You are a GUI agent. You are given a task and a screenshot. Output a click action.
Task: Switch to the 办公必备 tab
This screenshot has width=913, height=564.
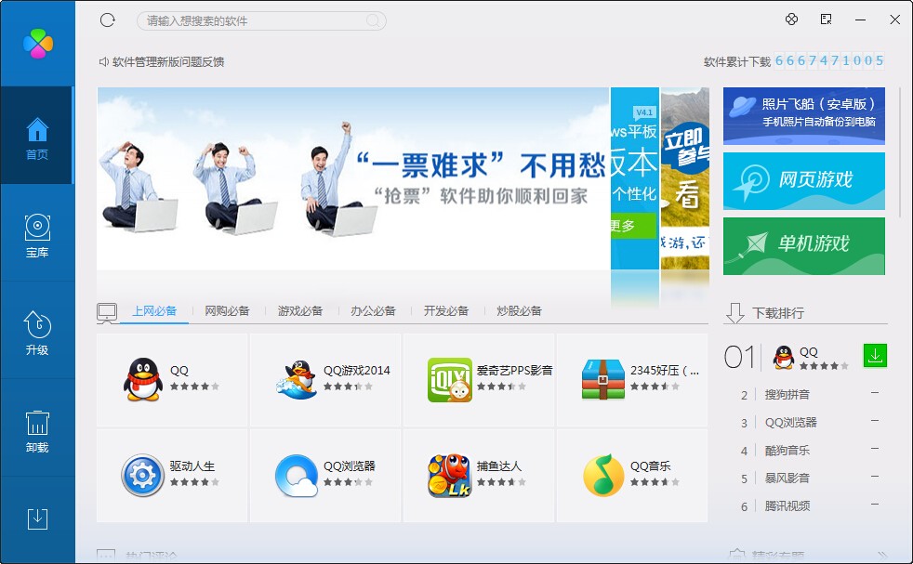[x=373, y=311]
